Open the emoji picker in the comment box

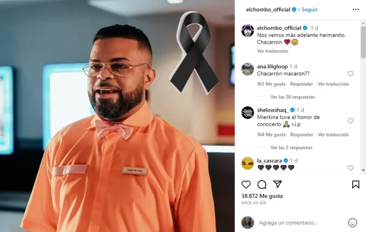point(352,222)
